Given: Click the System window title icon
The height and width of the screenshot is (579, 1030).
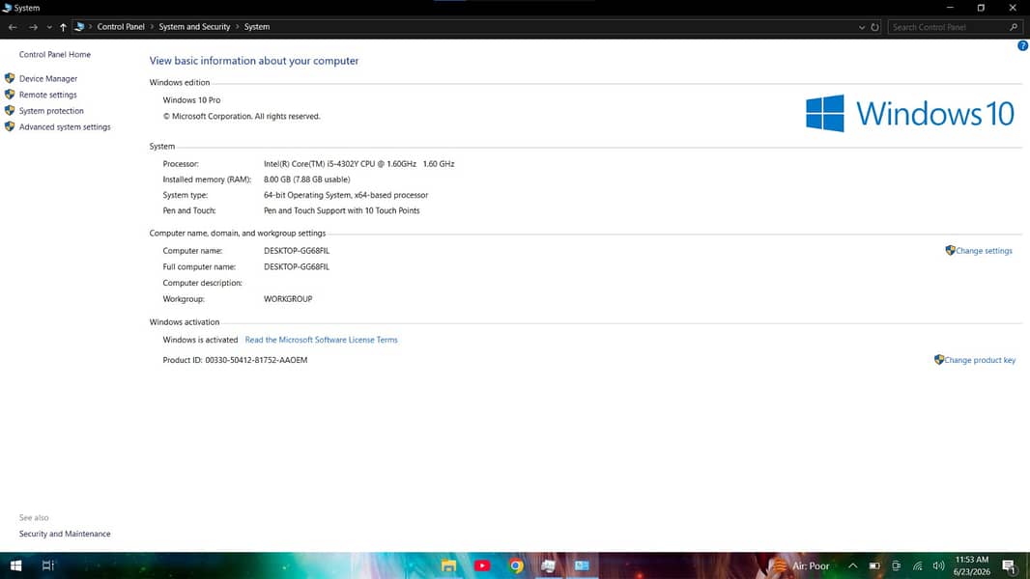Looking at the screenshot, I should (7, 8).
